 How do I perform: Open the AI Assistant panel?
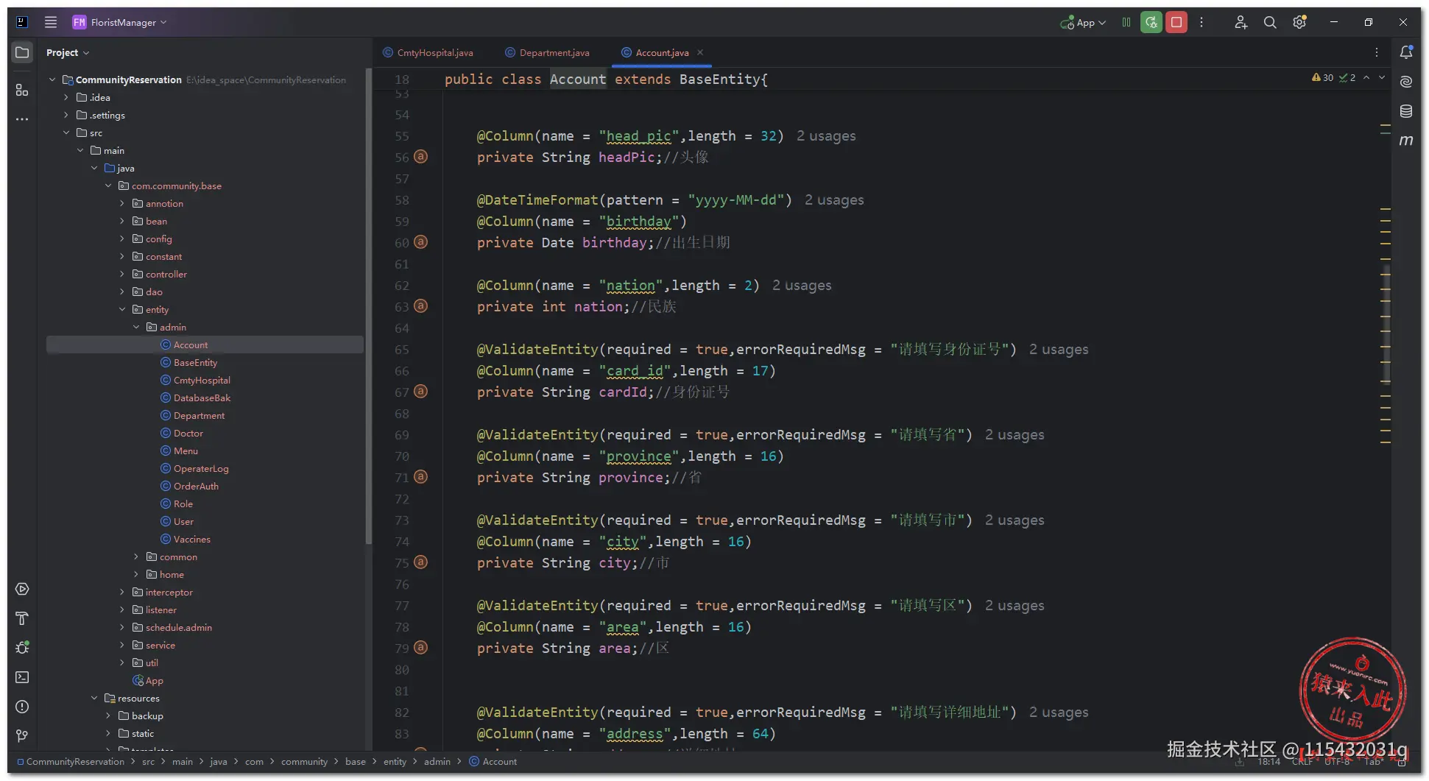point(1406,82)
